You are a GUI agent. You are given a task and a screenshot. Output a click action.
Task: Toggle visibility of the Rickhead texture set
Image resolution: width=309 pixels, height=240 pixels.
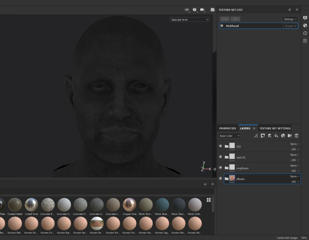(222, 26)
